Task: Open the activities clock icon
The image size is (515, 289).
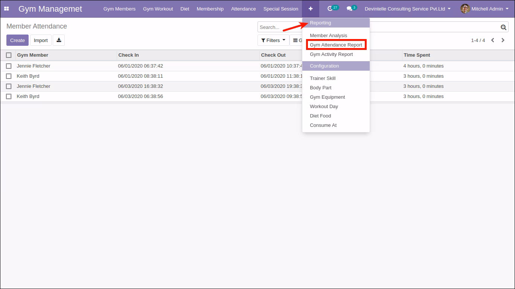Action: tap(331, 9)
